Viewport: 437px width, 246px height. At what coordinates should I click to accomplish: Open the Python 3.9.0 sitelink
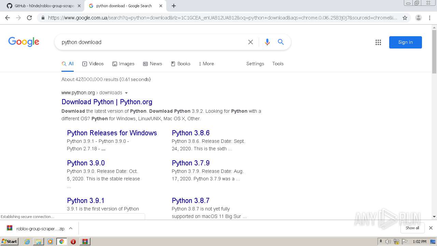click(x=86, y=163)
